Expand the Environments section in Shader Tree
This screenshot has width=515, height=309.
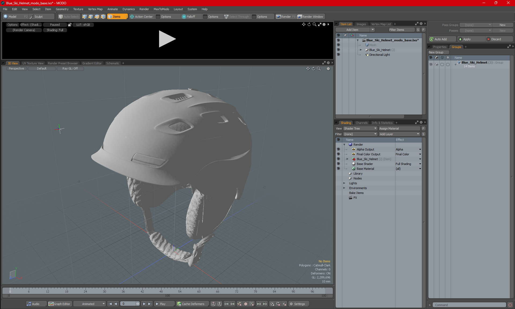tap(344, 187)
